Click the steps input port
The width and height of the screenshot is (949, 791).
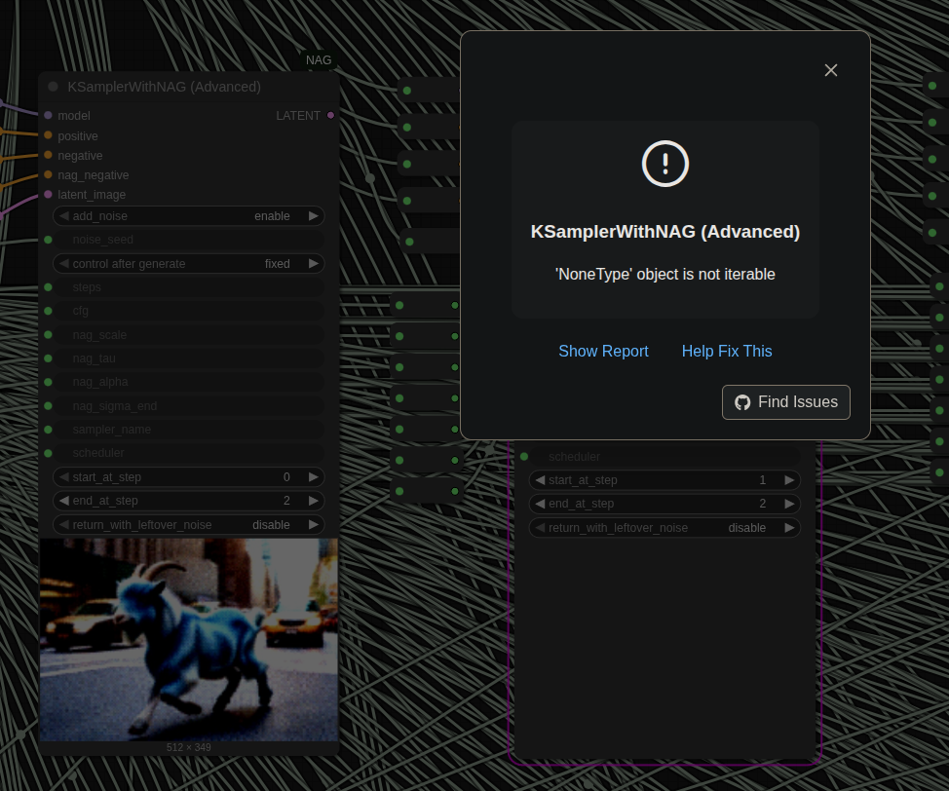48,286
